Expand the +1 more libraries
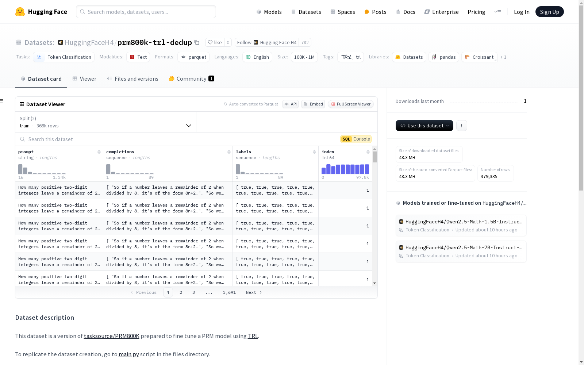The height and width of the screenshot is (365, 584). 503,57
